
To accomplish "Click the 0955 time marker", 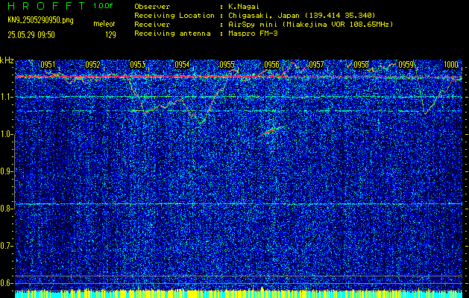I will pos(227,65).
